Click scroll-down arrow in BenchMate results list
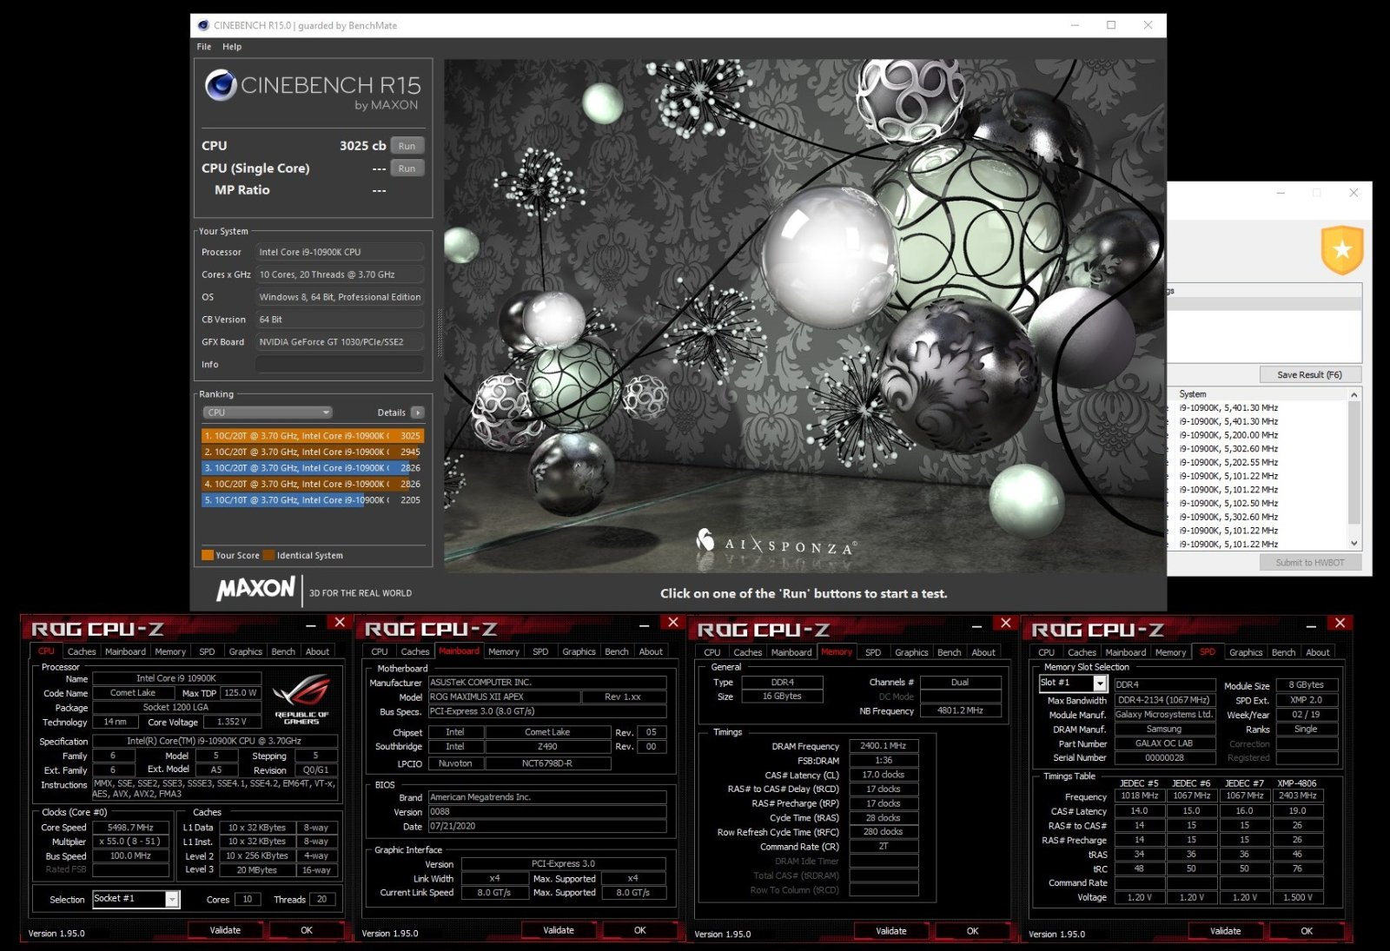Image resolution: width=1390 pixels, height=951 pixels. tap(1354, 544)
